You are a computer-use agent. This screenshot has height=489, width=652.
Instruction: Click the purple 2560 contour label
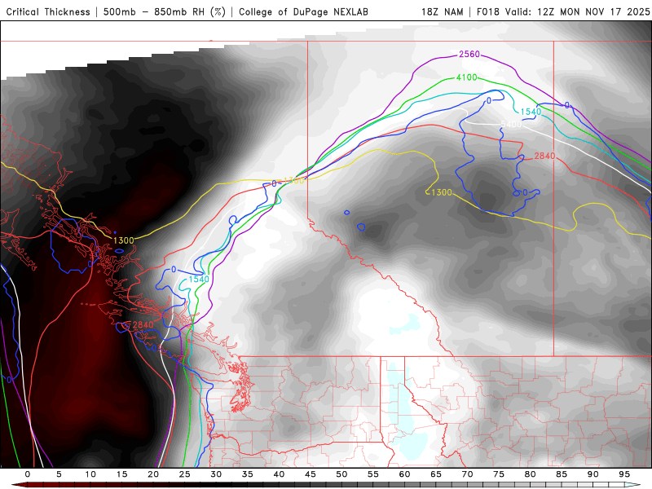coord(469,54)
